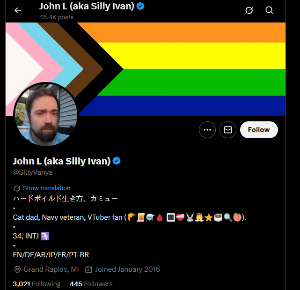Click the John L profile name heading
This screenshot has height=290, width=300.
click(x=62, y=161)
